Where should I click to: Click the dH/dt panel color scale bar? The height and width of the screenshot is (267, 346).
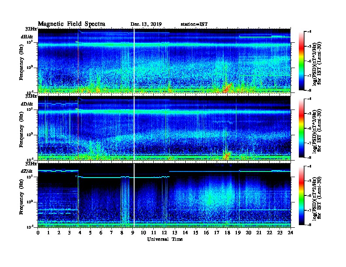[x=301, y=61]
